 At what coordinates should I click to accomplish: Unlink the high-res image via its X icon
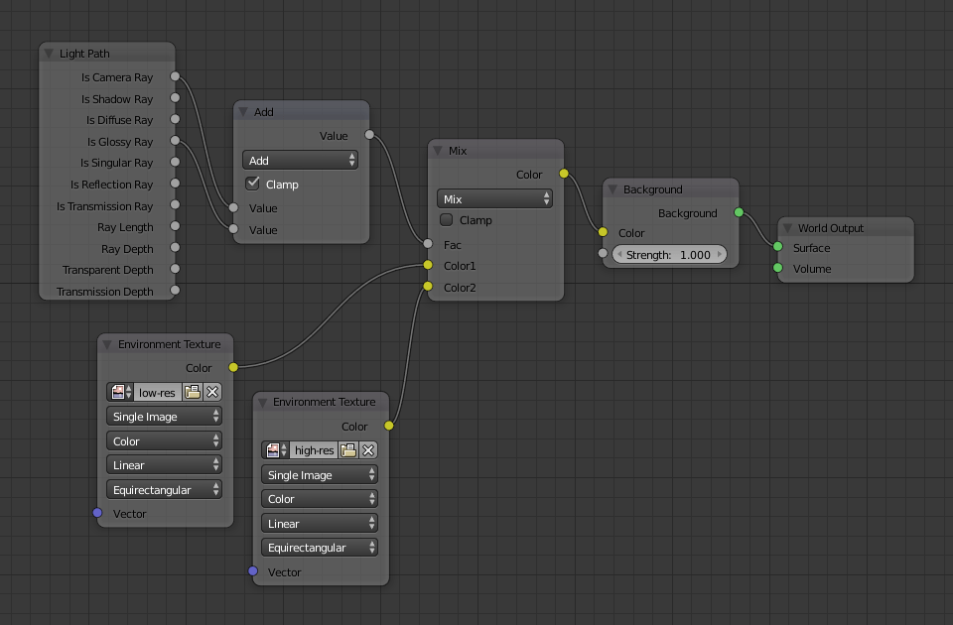click(368, 449)
